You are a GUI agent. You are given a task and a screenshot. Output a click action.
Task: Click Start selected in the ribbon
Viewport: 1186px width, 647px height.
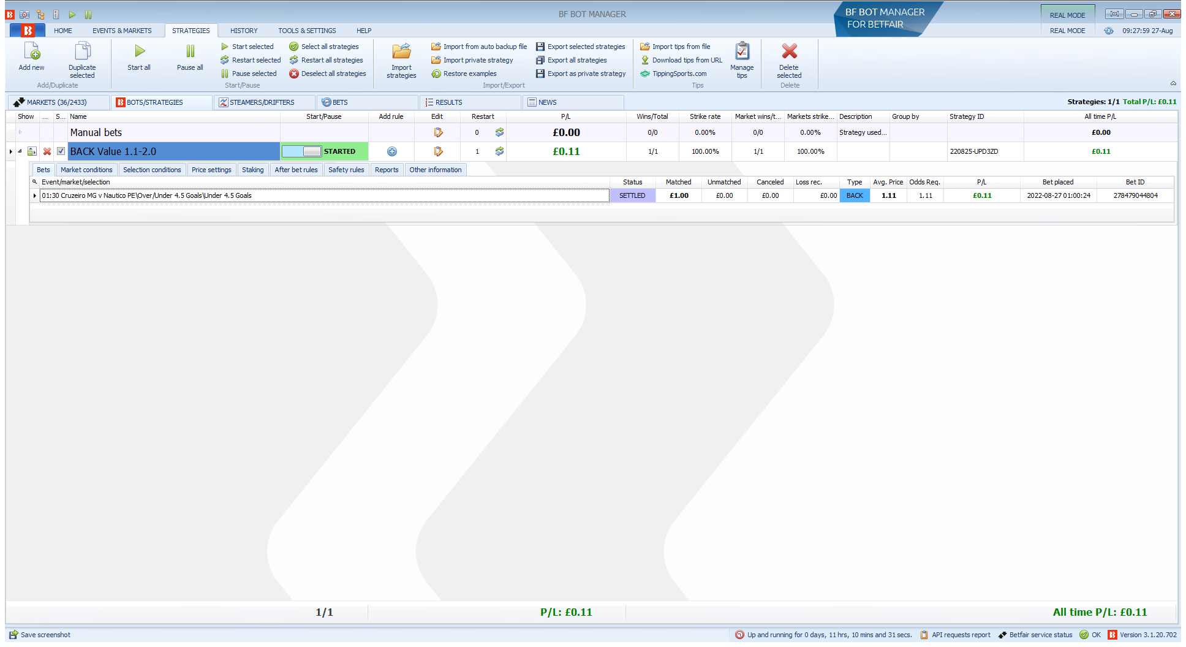pos(247,47)
